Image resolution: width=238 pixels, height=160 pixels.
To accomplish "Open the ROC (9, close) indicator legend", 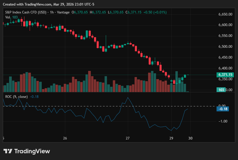I will click(16, 97).
